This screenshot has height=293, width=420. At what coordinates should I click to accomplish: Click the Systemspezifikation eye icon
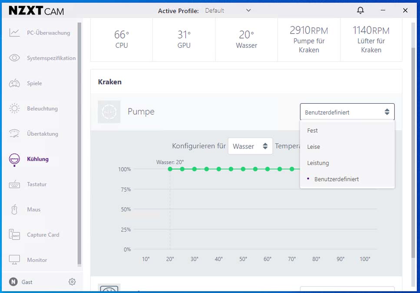14,58
